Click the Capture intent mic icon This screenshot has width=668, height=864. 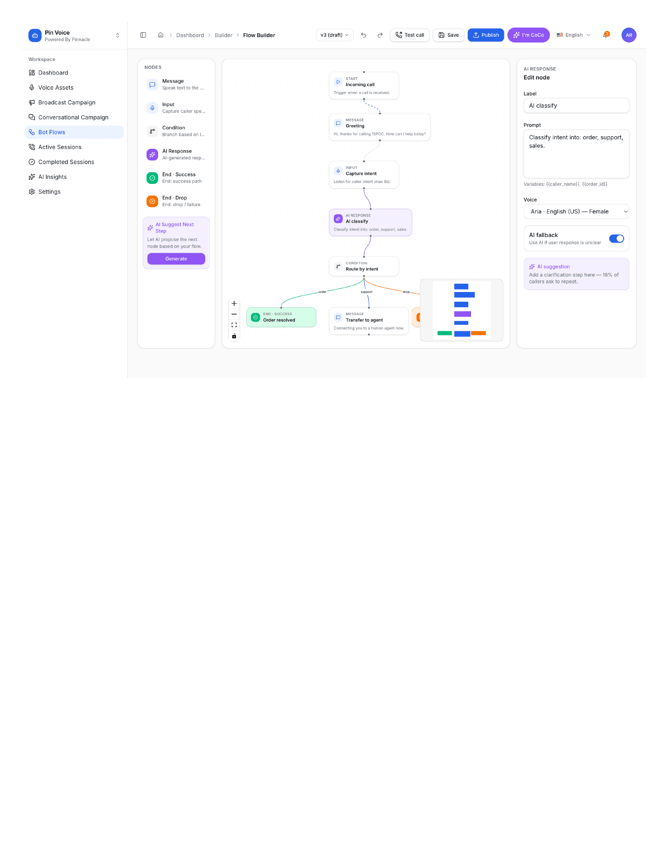click(x=338, y=171)
